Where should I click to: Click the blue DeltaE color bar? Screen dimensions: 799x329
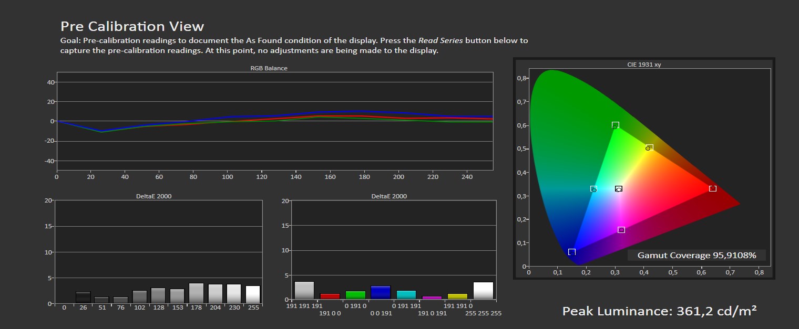click(381, 292)
